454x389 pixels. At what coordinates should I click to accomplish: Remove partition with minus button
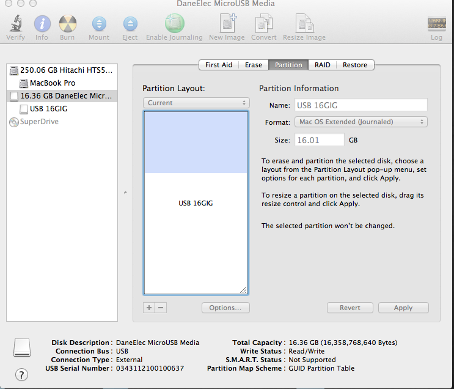coord(161,308)
